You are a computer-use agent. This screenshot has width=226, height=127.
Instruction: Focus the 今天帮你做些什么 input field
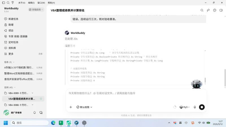pyautogui.click(x=136, y=93)
